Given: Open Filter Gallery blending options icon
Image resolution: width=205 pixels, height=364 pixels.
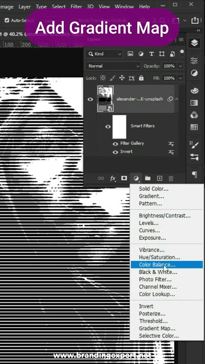Looking at the screenshot, I should click(171, 144).
